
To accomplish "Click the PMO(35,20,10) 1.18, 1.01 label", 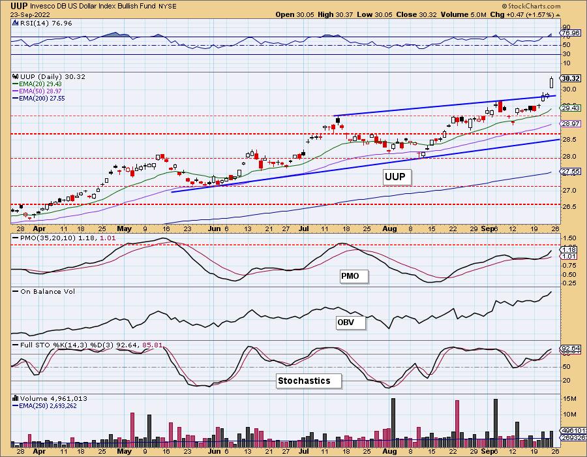I will click(68, 238).
